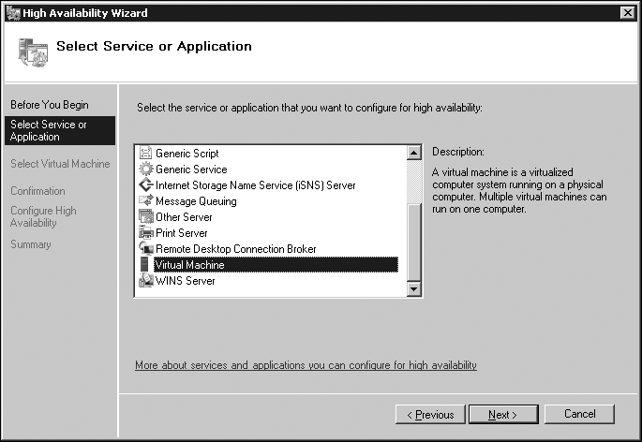Go to Before You Begin step
This screenshot has height=442, width=642.
tap(50, 105)
